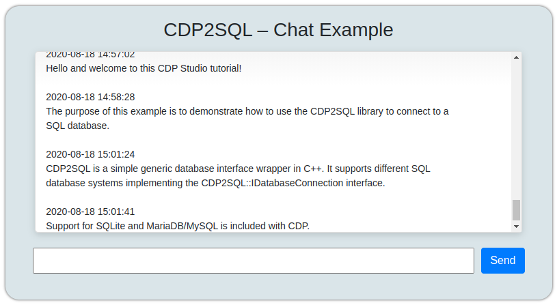Click the CDP2SQL::IDatabaseConnection text
The height and width of the screenshot is (305, 557).
[x=273, y=183]
